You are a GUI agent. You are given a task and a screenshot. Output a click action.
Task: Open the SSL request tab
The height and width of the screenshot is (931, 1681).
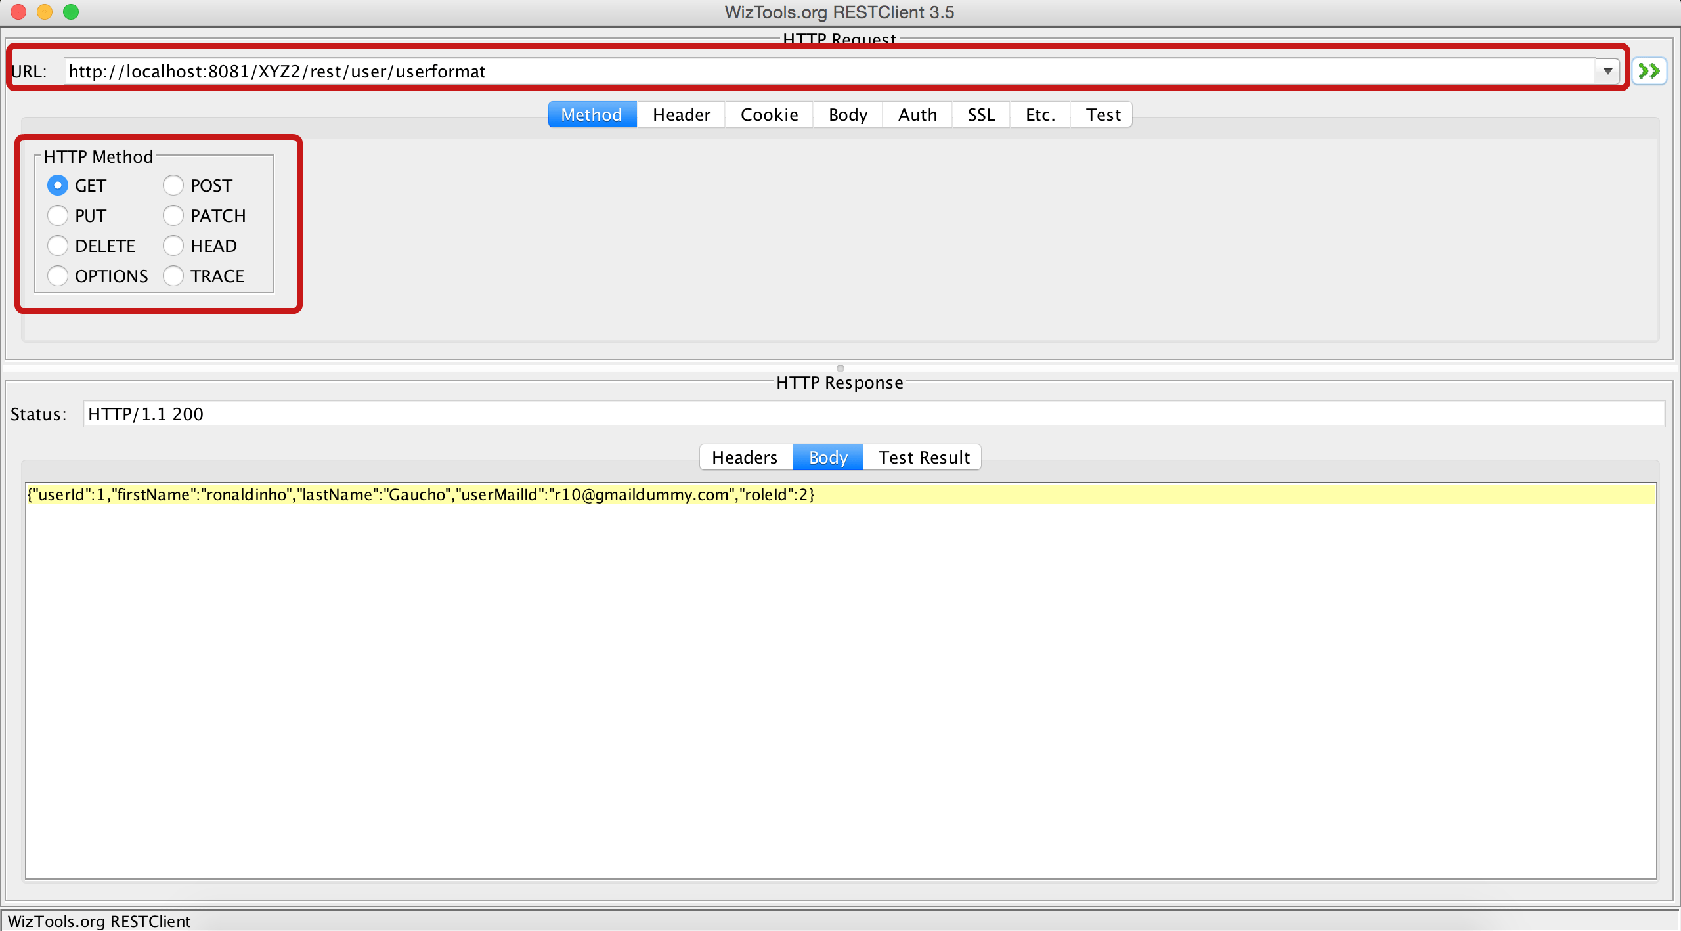[x=980, y=114]
